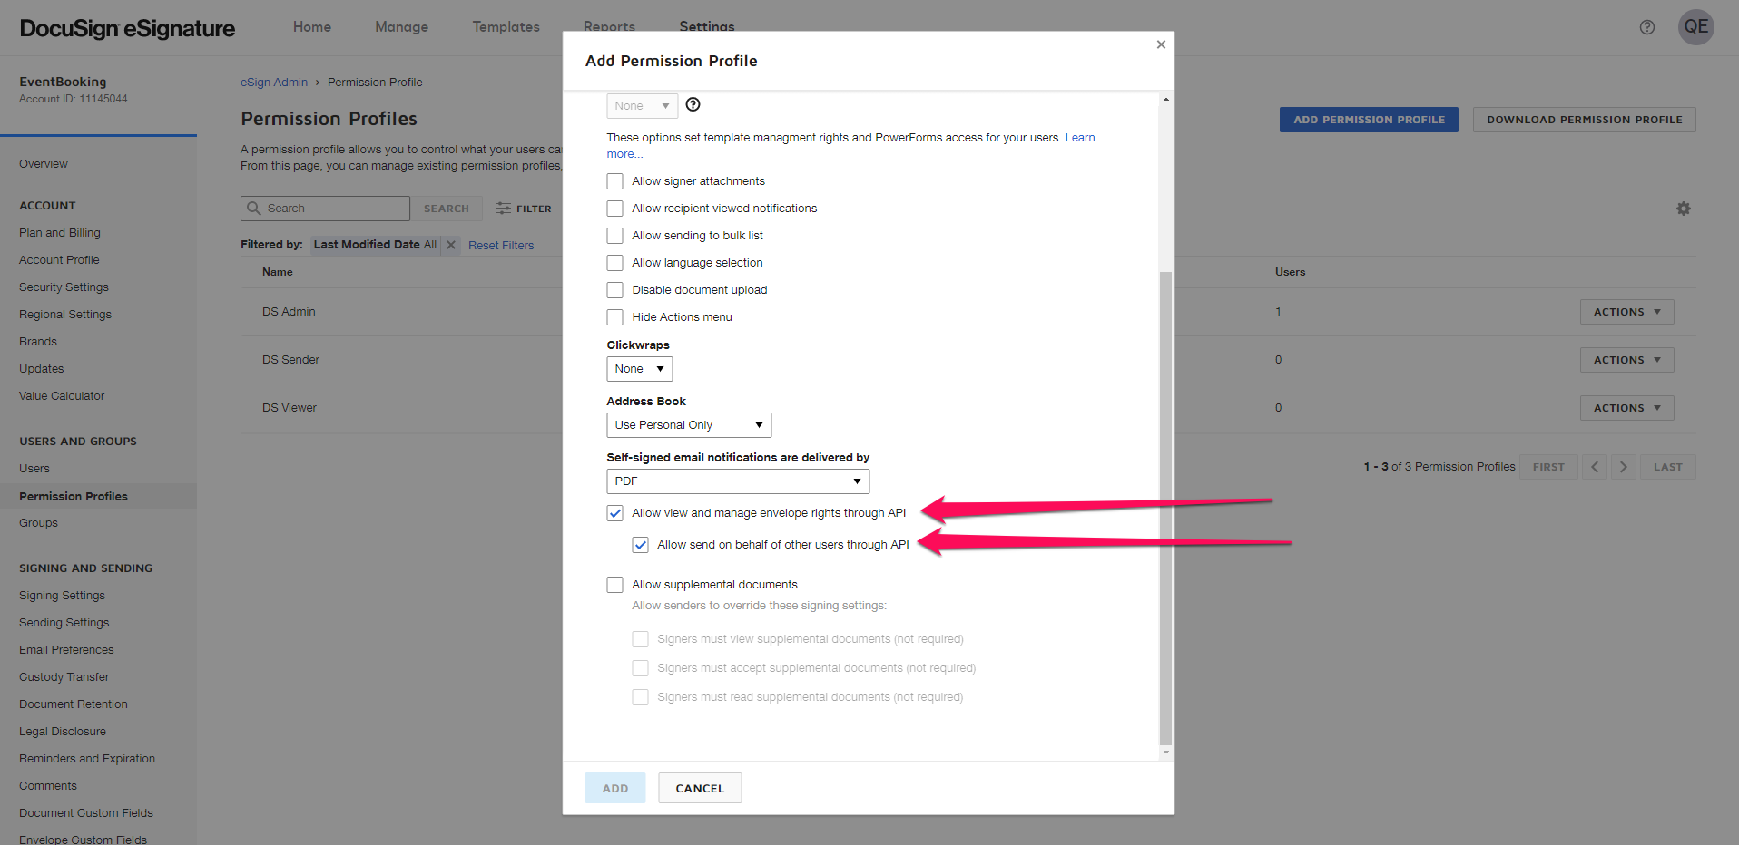
Task: Click the eSign Admin breadcrumb link
Action: coord(274,83)
